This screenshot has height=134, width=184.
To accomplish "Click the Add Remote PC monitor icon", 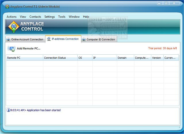I will tap(11, 49).
